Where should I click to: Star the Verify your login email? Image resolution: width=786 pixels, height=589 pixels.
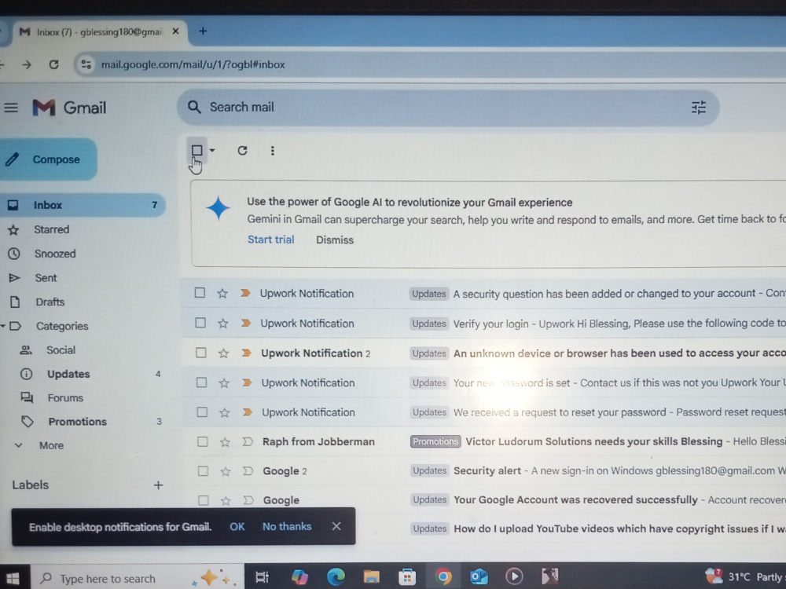coord(223,324)
